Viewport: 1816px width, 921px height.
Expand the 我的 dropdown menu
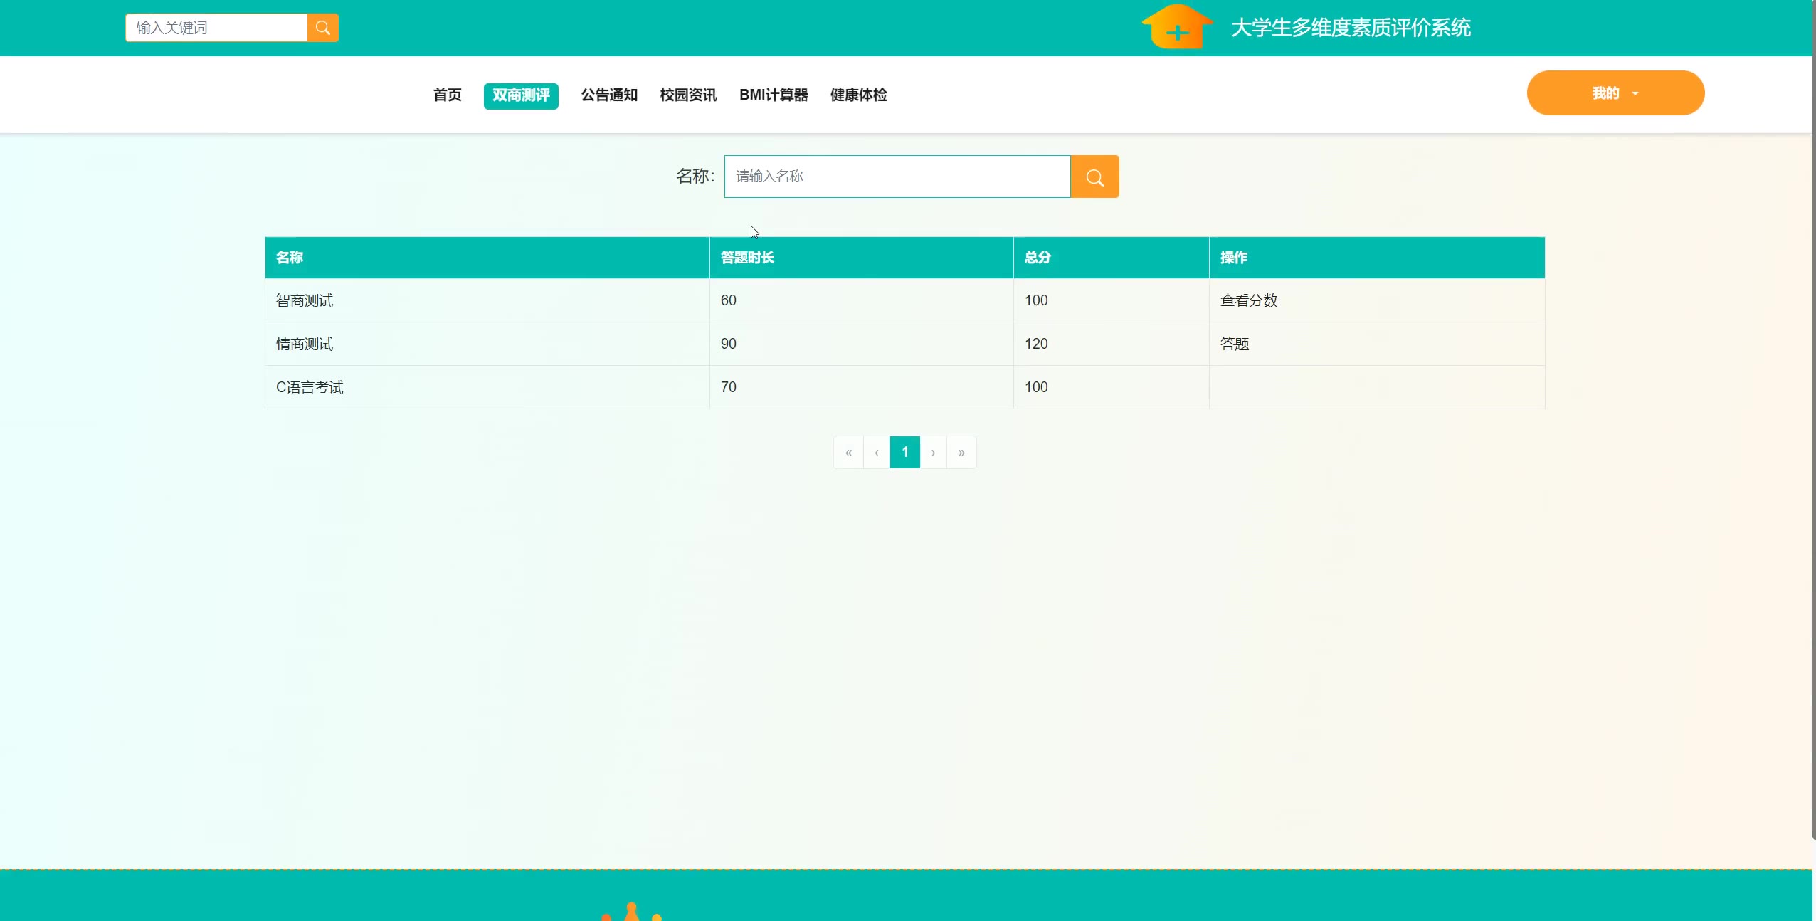pyautogui.click(x=1615, y=93)
